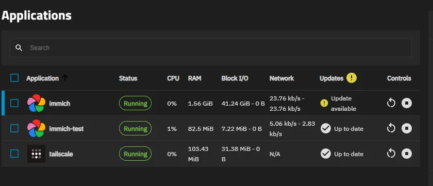
Task: Click the yellow warning badge beside Updates header
Action: (x=352, y=78)
